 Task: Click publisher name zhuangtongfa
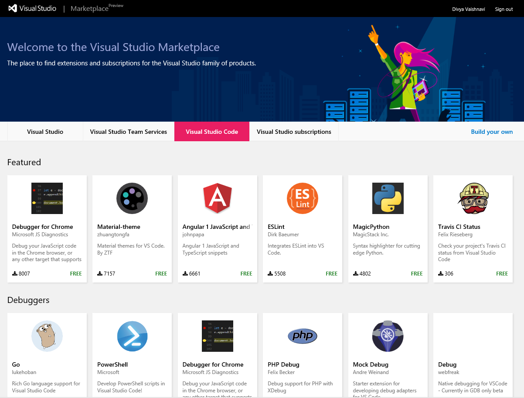point(113,235)
